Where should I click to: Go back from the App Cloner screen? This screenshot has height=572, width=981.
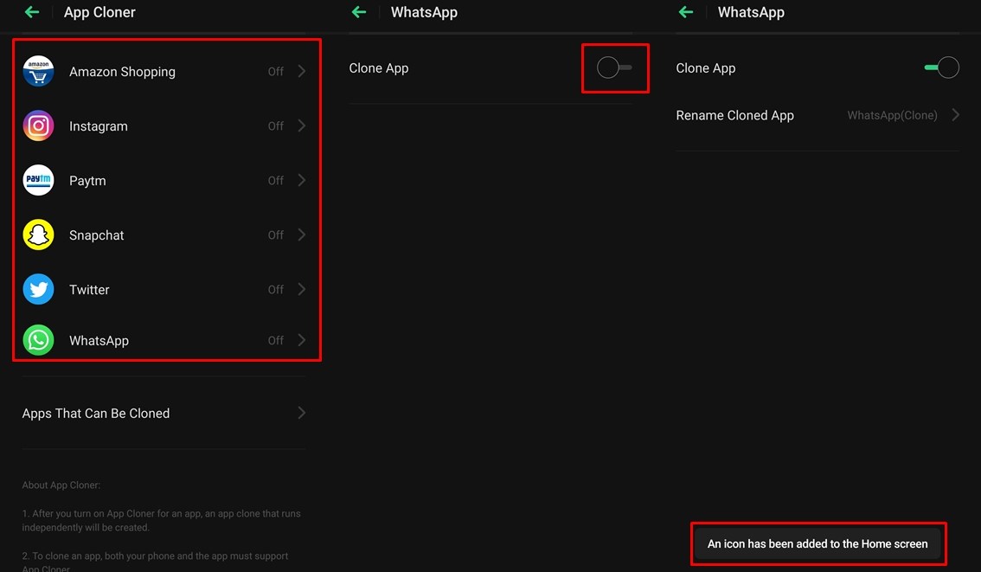32,12
